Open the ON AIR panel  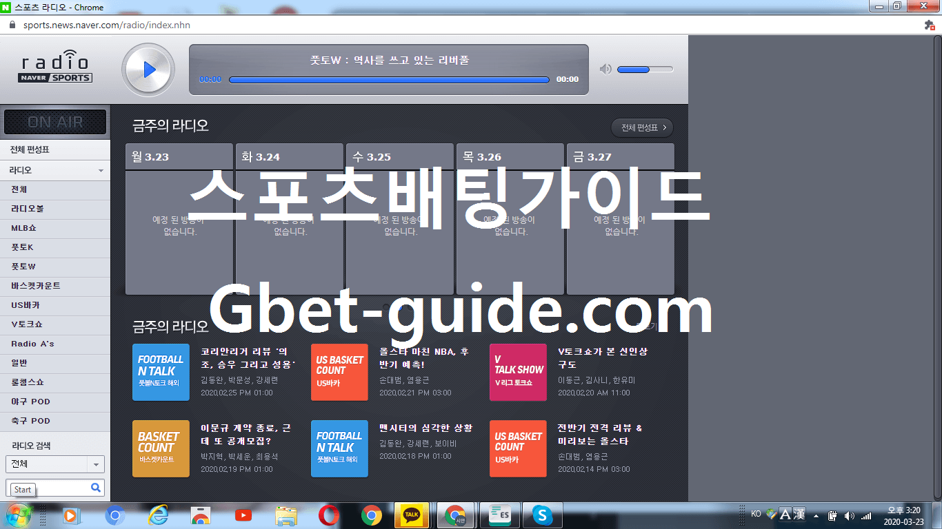pyautogui.click(x=55, y=122)
